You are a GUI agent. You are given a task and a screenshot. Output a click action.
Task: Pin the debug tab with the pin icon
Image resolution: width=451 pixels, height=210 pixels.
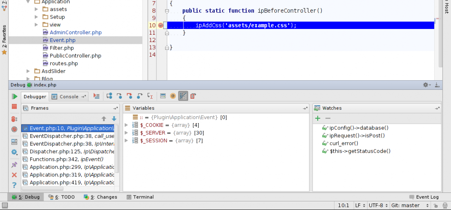point(14,165)
